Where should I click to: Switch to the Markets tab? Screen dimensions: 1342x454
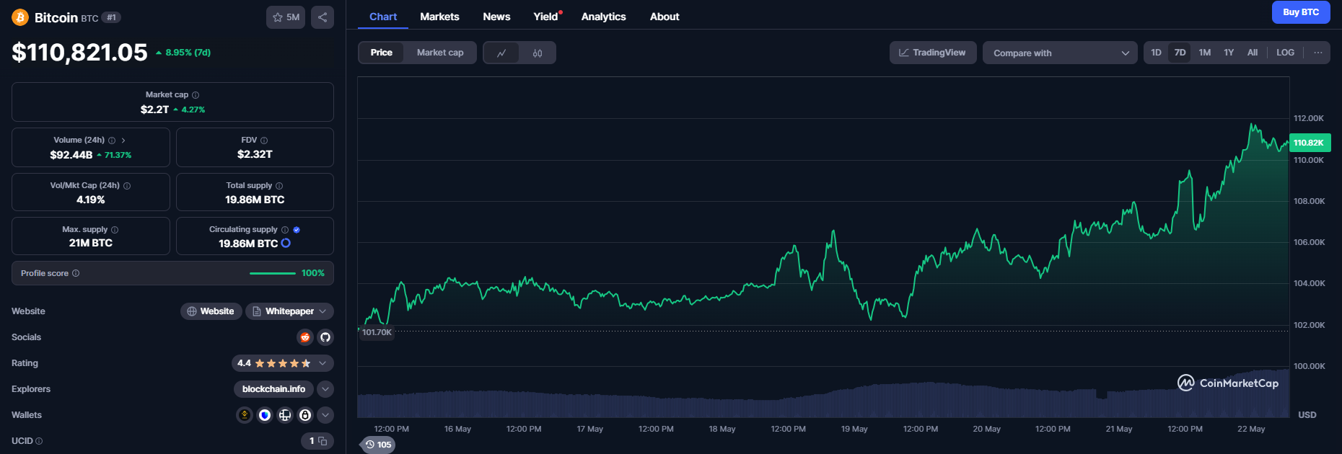coord(439,17)
